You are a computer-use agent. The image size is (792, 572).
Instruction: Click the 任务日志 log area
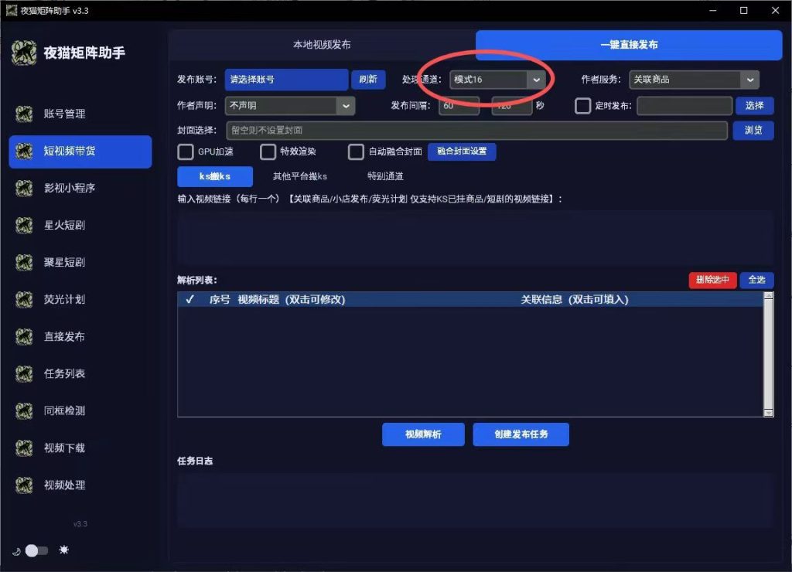(x=476, y=500)
